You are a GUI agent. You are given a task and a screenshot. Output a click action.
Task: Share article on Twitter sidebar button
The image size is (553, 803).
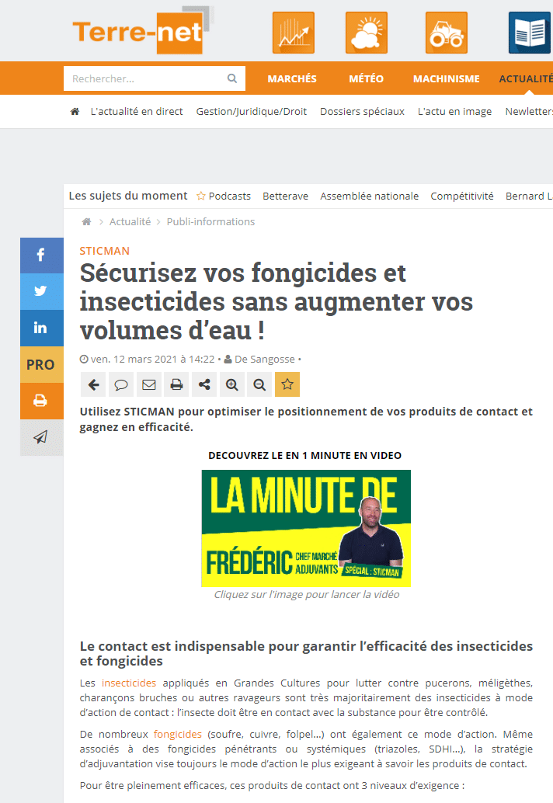41,291
